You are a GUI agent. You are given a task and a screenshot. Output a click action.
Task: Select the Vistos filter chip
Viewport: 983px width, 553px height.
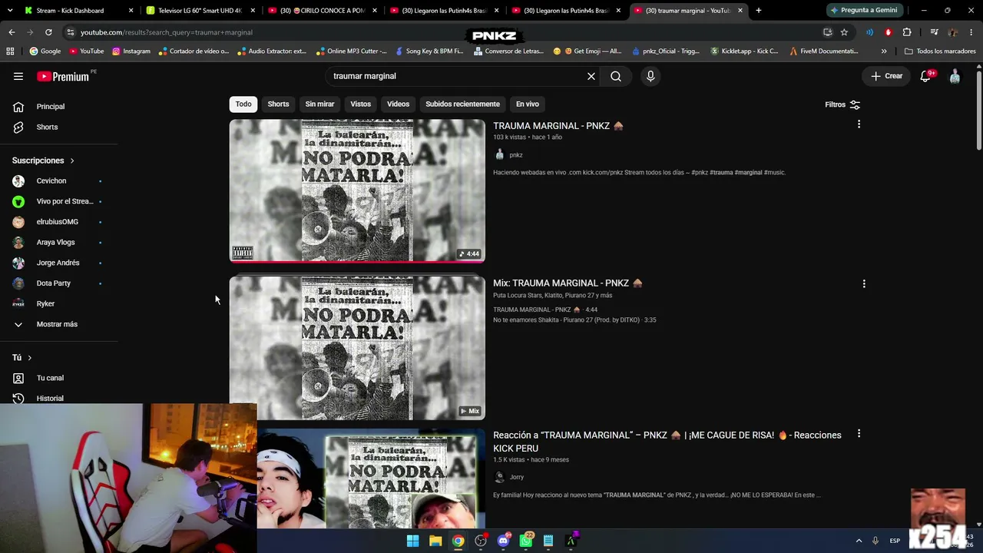360,104
